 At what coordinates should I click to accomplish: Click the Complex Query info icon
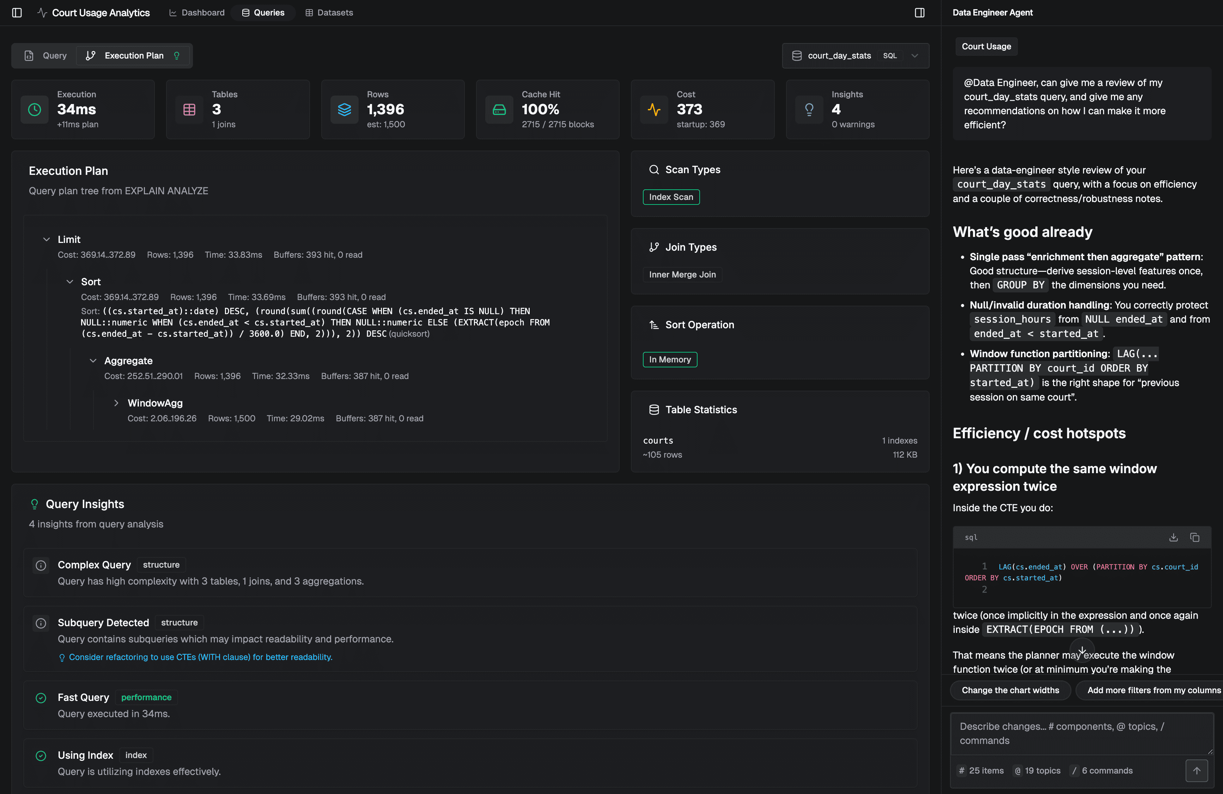tap(41, 565)
